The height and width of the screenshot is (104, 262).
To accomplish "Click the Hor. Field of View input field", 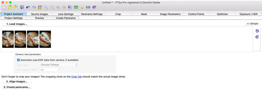I will [49, 70].
